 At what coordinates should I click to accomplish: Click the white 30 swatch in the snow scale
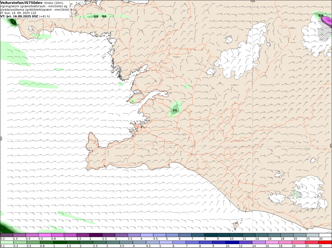(x=325, y=235)
